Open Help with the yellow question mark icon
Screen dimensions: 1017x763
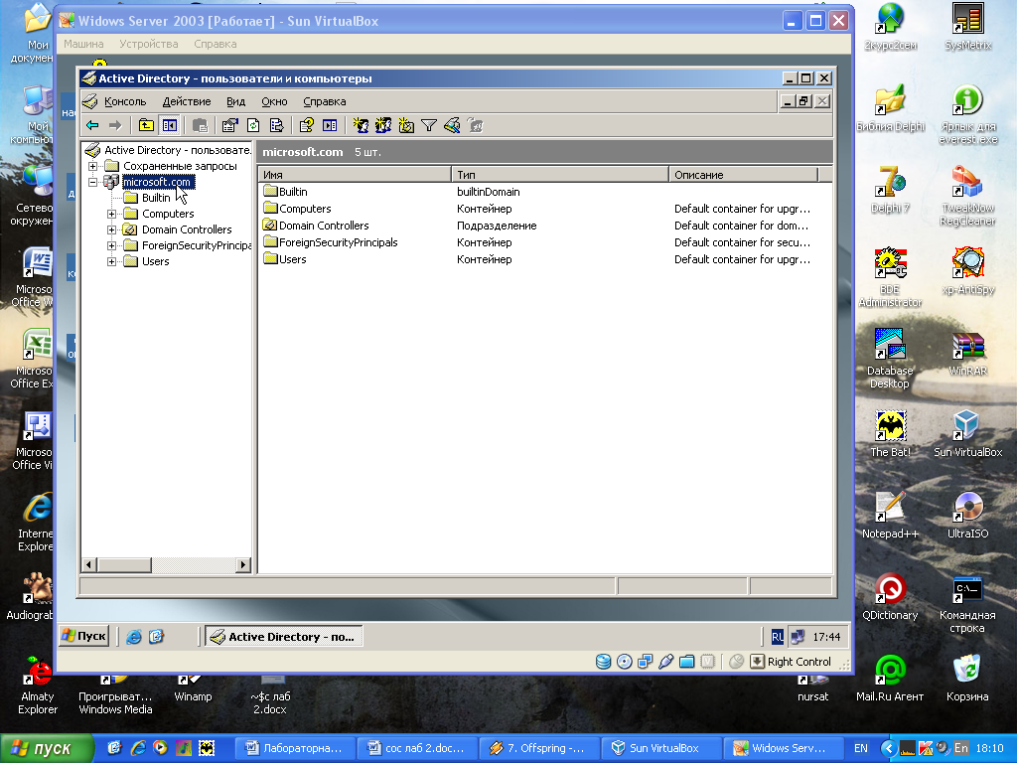[x=306, y=126]
